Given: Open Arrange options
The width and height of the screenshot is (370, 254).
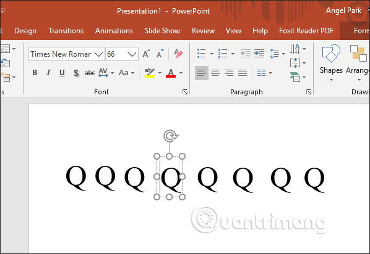Looking at the screenshot, I should [x=358, y=62].
